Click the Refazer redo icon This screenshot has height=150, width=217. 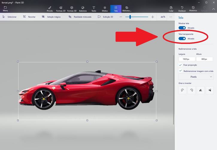click(204, 9)
